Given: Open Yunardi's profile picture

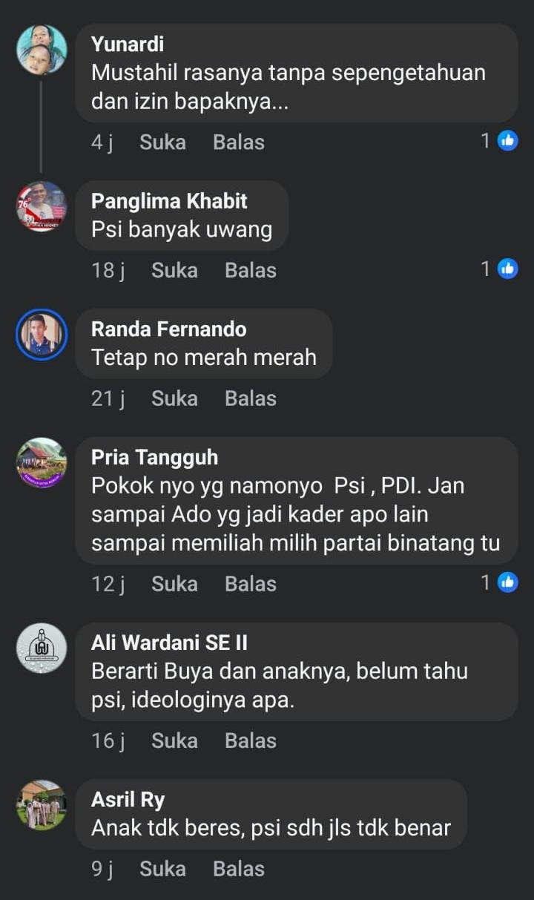Looking at the screenshot, I should [42, 50].
